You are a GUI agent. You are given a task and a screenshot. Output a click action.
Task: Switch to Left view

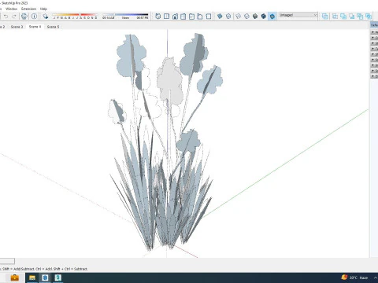[x=200, y=17]
